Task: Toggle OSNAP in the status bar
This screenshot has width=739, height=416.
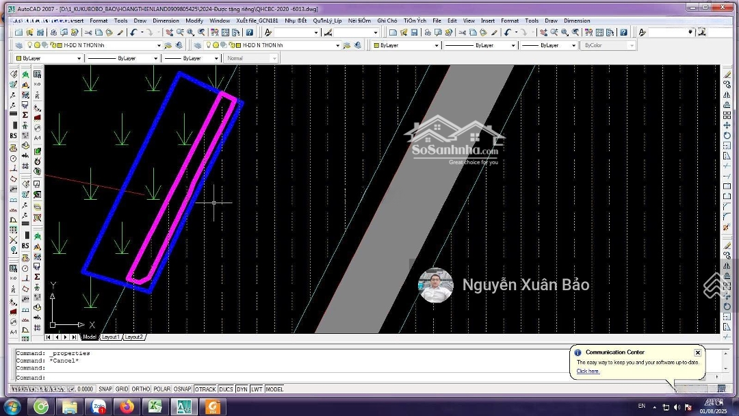Action: coord(182,389)
